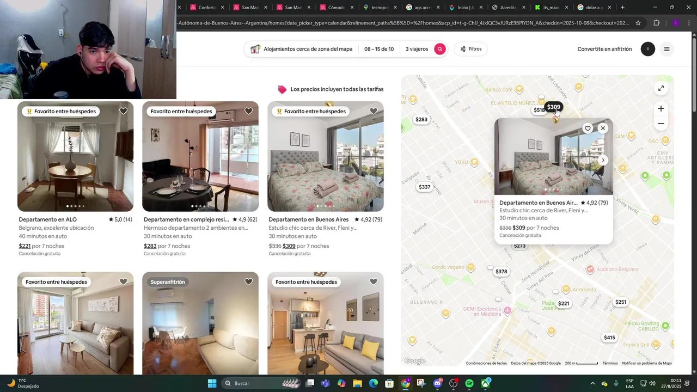The image size is (697, 392).
Task: Click Convertite en anfitrión link
Action: pos(604,49)
